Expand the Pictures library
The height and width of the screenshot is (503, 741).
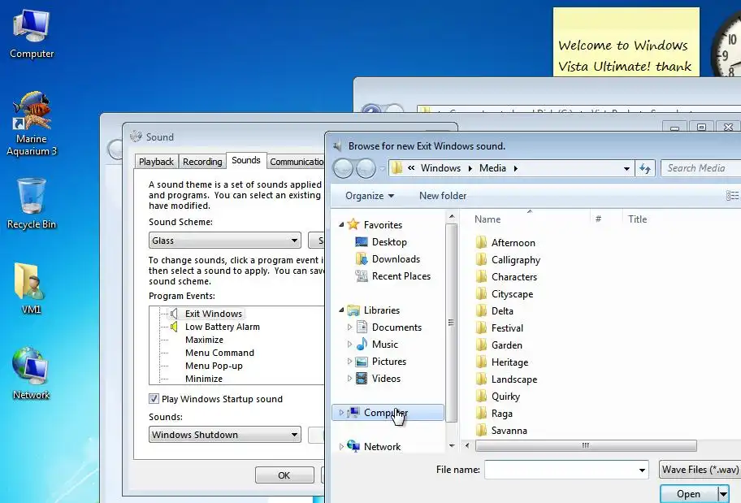[x=349, y=361]
